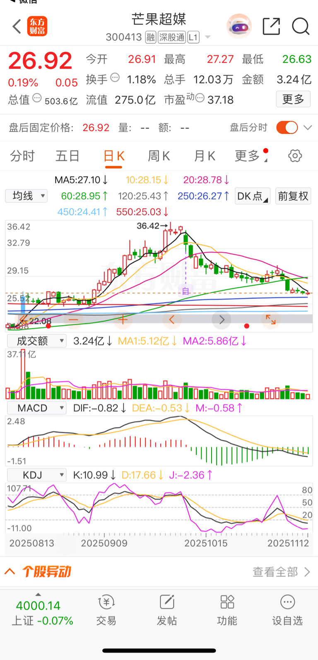318x660 pixels.
Task: Tap the 更多 quote details button
Action: 293,99
